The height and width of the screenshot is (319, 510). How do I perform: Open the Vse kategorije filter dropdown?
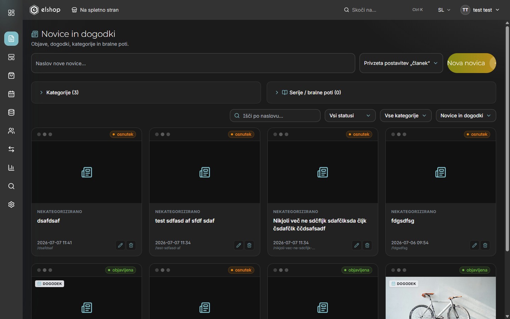(406, 116)
